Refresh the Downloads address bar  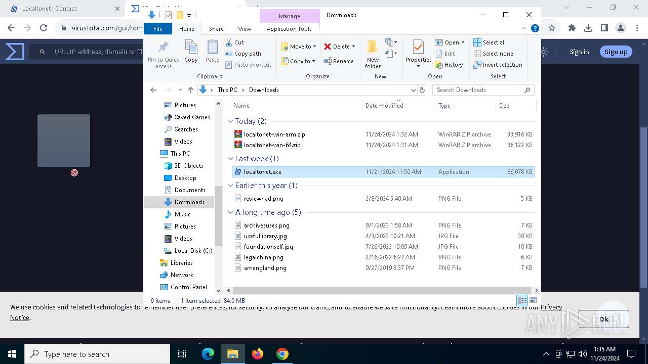tap(422, 90)
